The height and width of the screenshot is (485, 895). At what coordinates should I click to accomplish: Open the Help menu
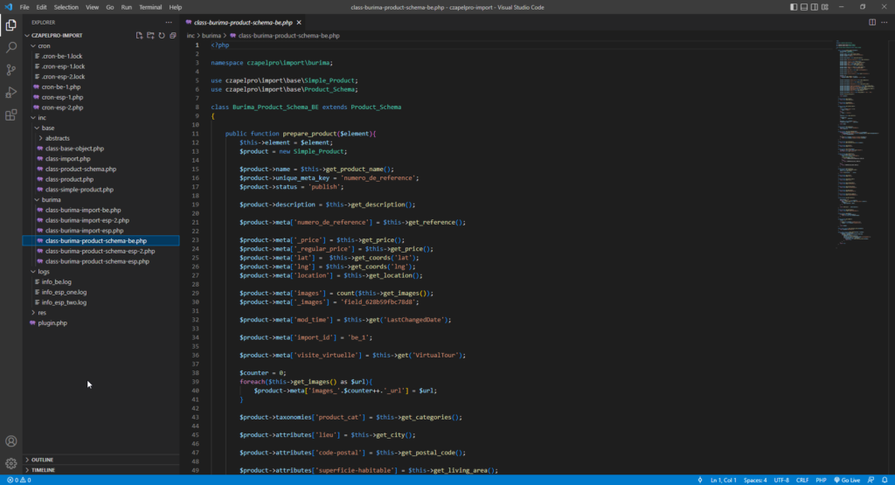pyautogui.click(x=175, y=7)
